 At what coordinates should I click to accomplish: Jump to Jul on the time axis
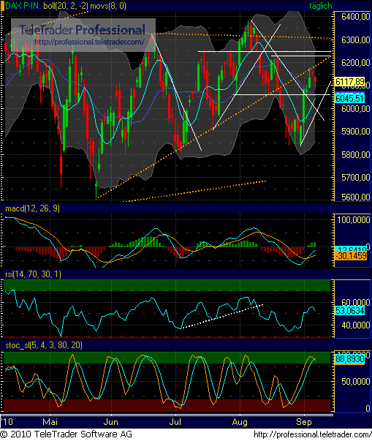point(175,422)
